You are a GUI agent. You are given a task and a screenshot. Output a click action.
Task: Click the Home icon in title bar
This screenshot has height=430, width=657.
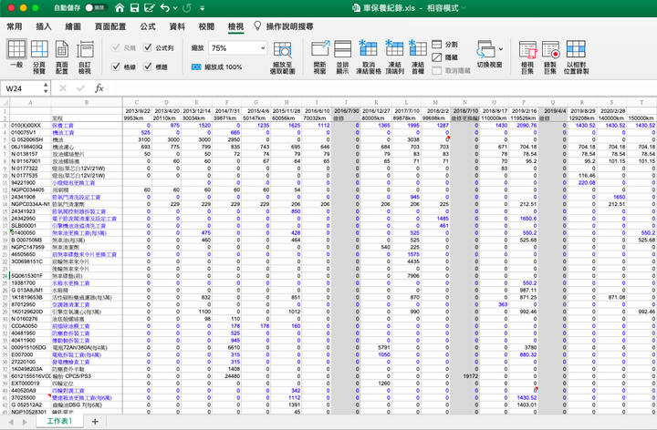[x=120, y=8]
